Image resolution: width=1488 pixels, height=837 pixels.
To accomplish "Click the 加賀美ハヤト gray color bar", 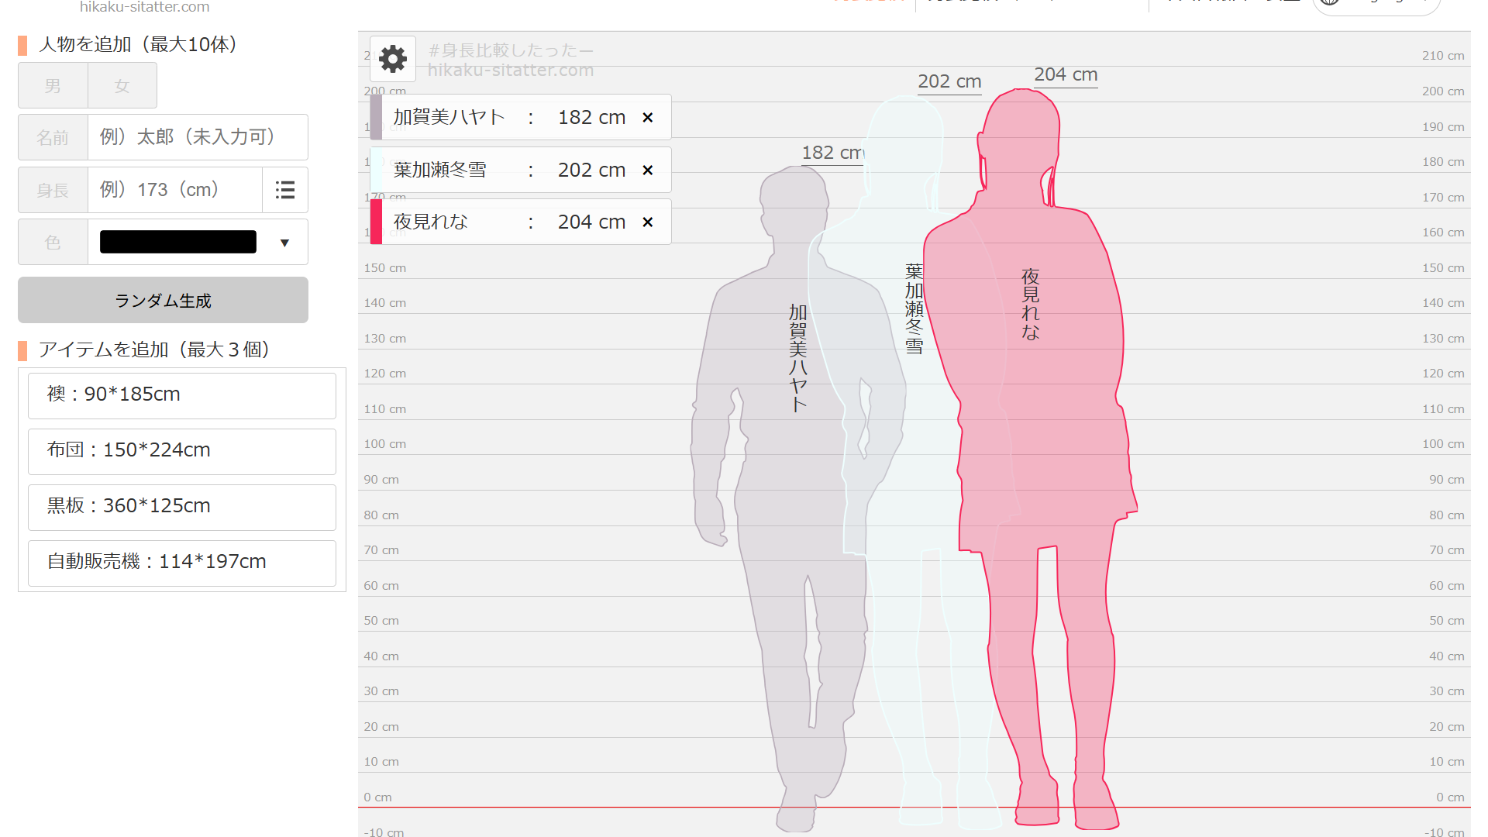I will click(376, 118).
